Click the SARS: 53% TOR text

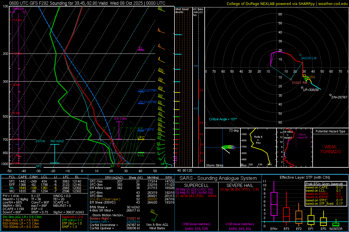click(x=196, y=229)
